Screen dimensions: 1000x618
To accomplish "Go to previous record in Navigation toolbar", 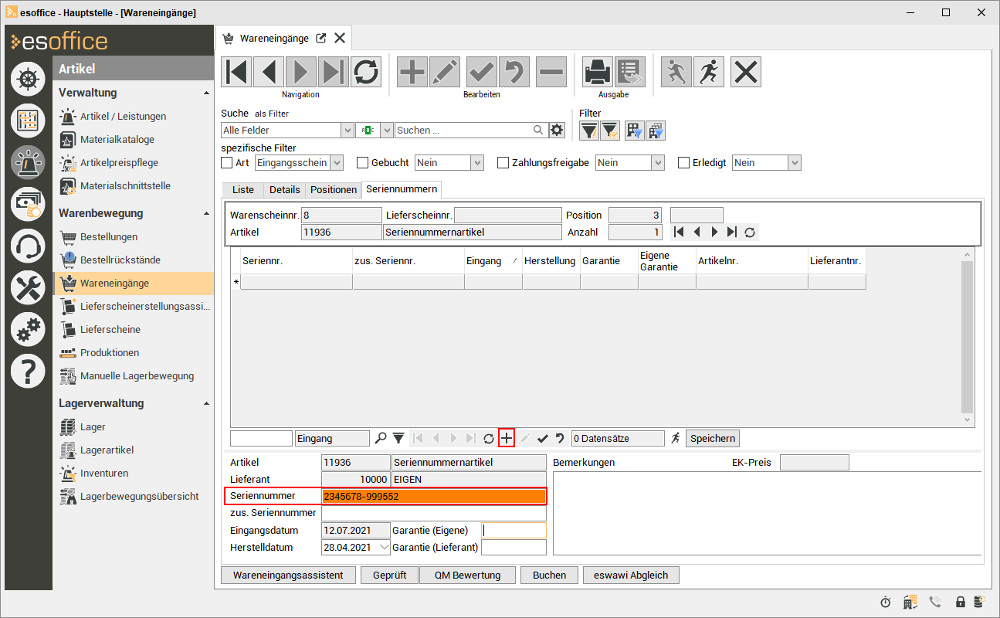I will (269, 72).
